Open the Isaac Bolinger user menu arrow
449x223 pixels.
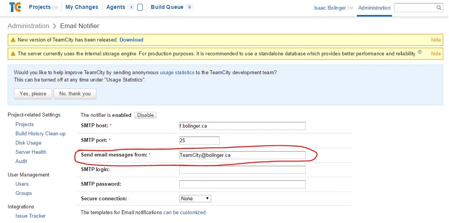351,8
